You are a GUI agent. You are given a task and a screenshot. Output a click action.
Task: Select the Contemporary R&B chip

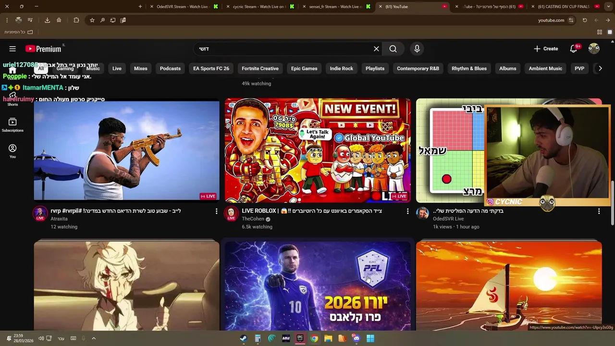tap(418, 68)
